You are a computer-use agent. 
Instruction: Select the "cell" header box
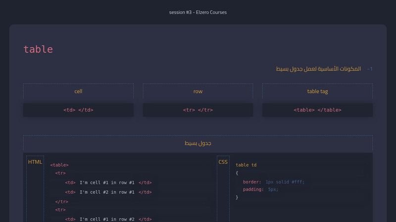[78, 91]
